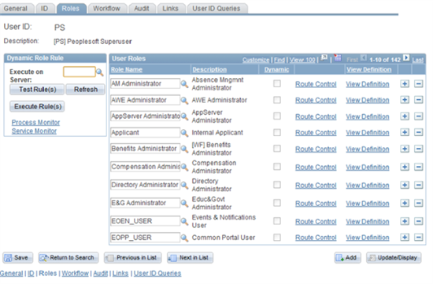433x284 pixels.
Task: Open lookup for Applicant role
Action: pyautogui.click(x=184, y=133)
